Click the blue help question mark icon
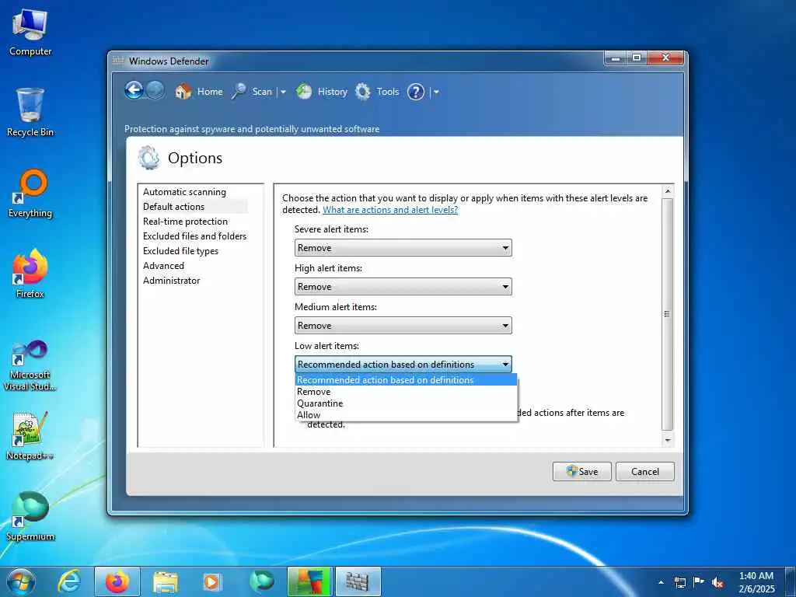796x597 pixels. (x=415, y=92)
